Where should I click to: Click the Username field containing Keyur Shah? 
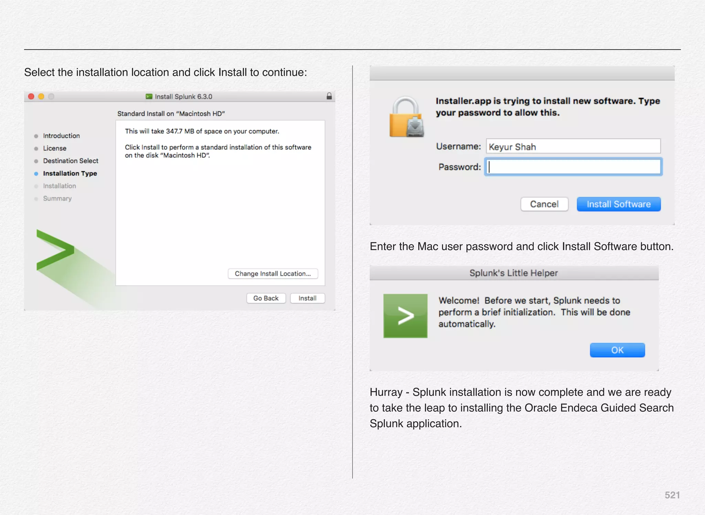pos(573,146)
